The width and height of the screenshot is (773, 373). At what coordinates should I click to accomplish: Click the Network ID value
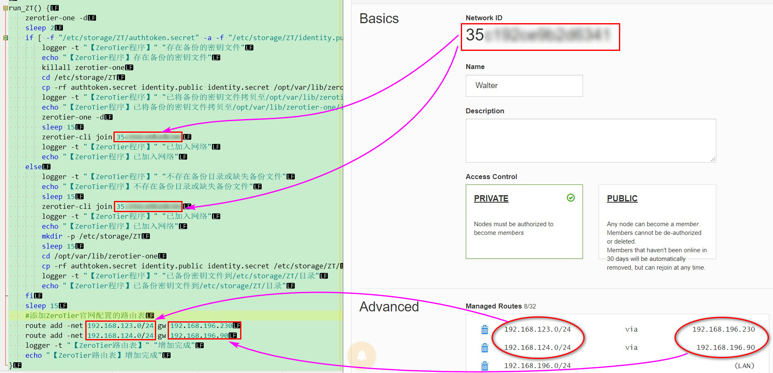click(x=538, y=35)
